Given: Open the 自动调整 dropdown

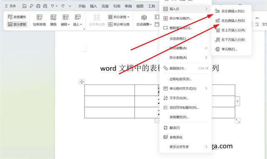Looking at the screenshot, I should click(x=144, y=20).
